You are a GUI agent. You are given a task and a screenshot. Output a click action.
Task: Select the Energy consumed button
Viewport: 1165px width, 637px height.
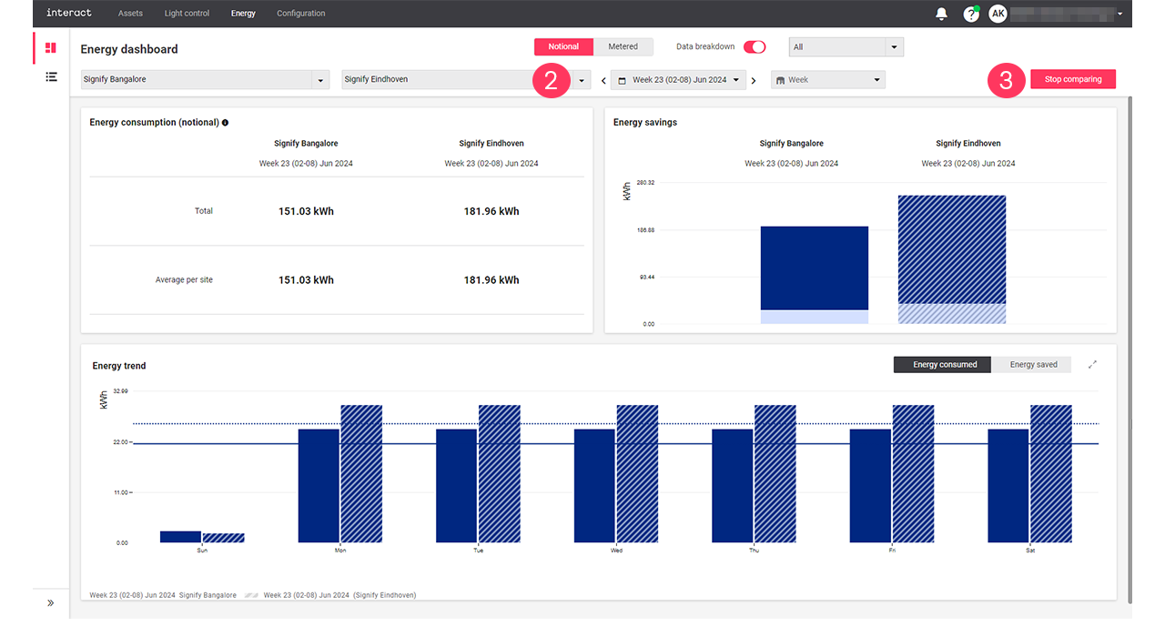941,364
